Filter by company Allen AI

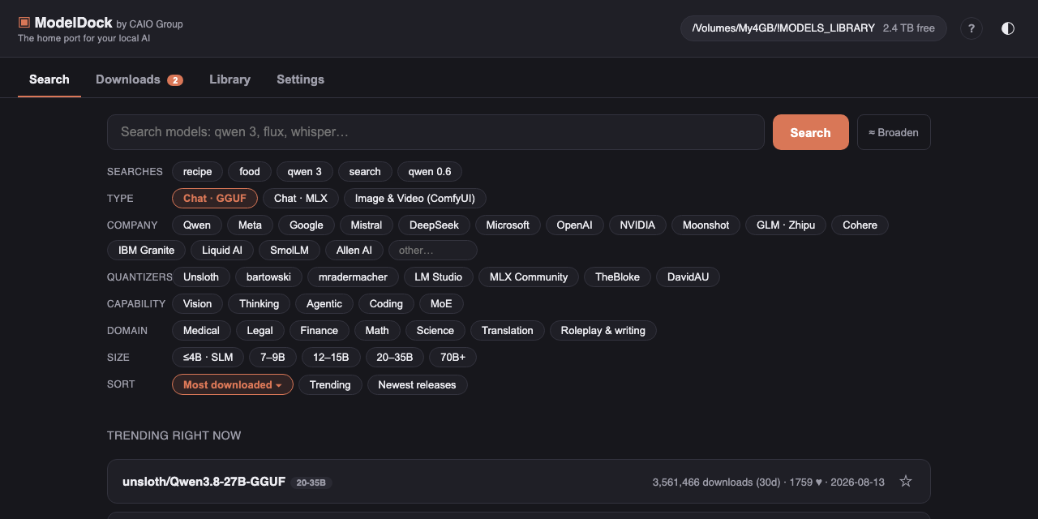pos(354,250)
